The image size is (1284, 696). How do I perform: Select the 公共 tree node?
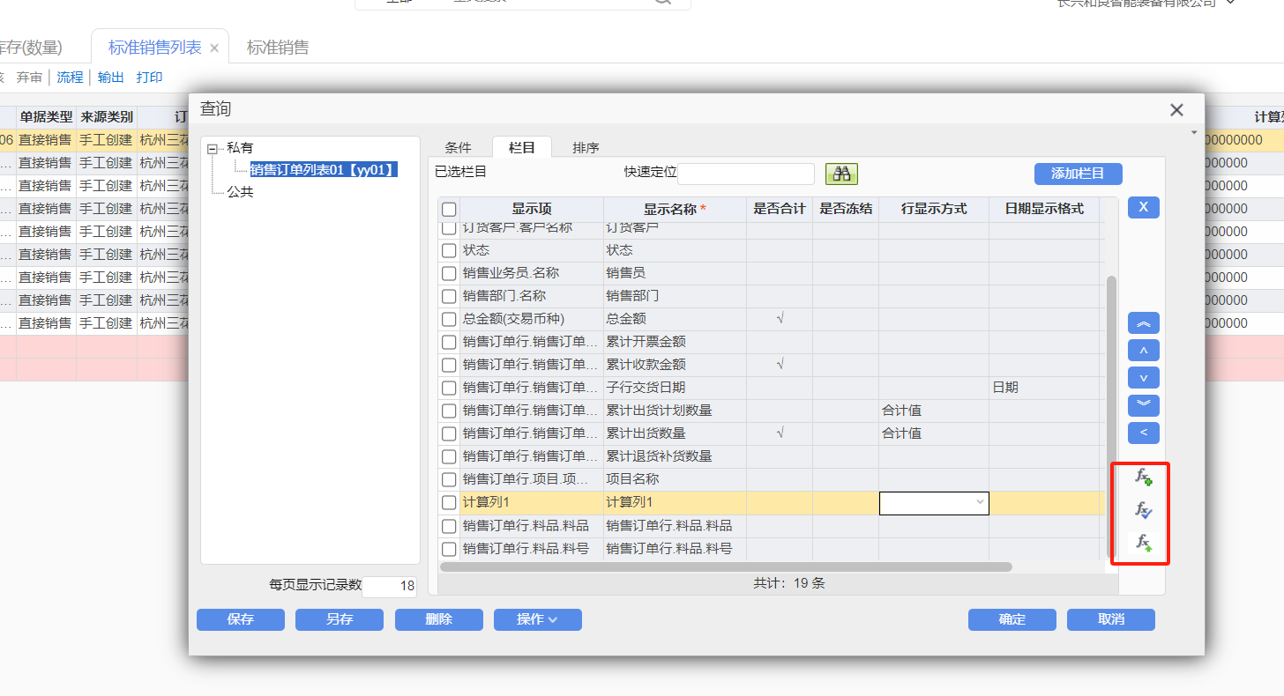240,191
